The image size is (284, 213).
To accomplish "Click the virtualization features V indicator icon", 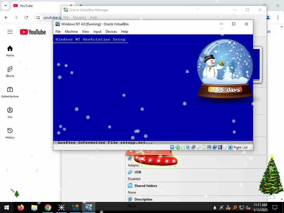I will tap(220, 147).
